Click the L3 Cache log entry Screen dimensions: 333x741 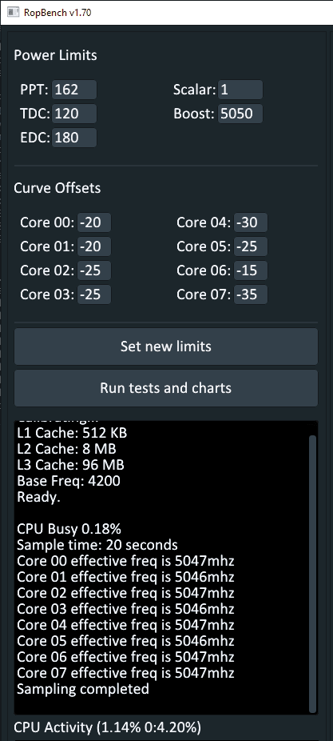(71, 465)
